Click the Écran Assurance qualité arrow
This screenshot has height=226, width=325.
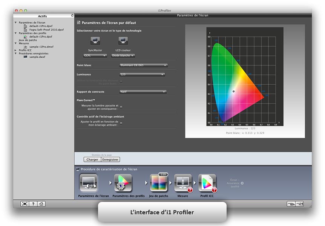(242, 183)
